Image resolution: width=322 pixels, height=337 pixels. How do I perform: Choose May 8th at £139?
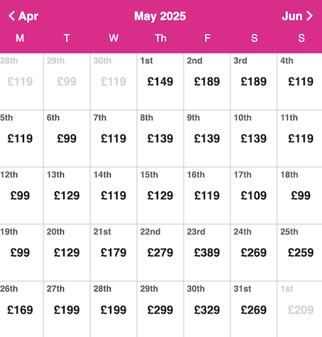coord(160,139)
